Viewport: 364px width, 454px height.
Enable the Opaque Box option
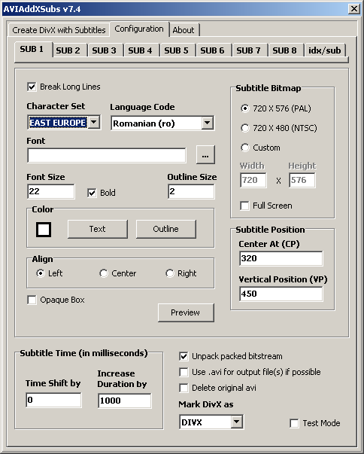(x=32, y=300)
